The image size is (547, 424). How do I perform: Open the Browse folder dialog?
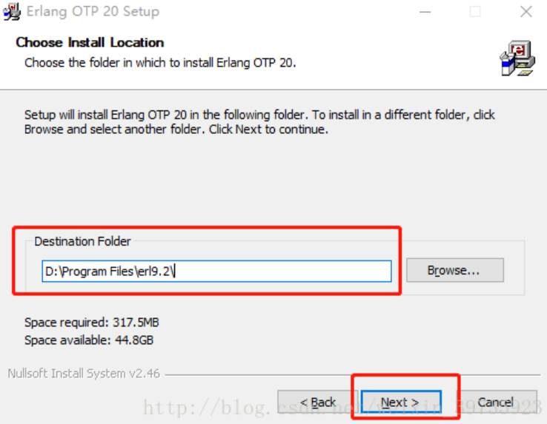pyautogui.click(x=454, y=270)
